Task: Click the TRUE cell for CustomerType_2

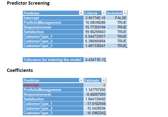Action: pos(117,41)
